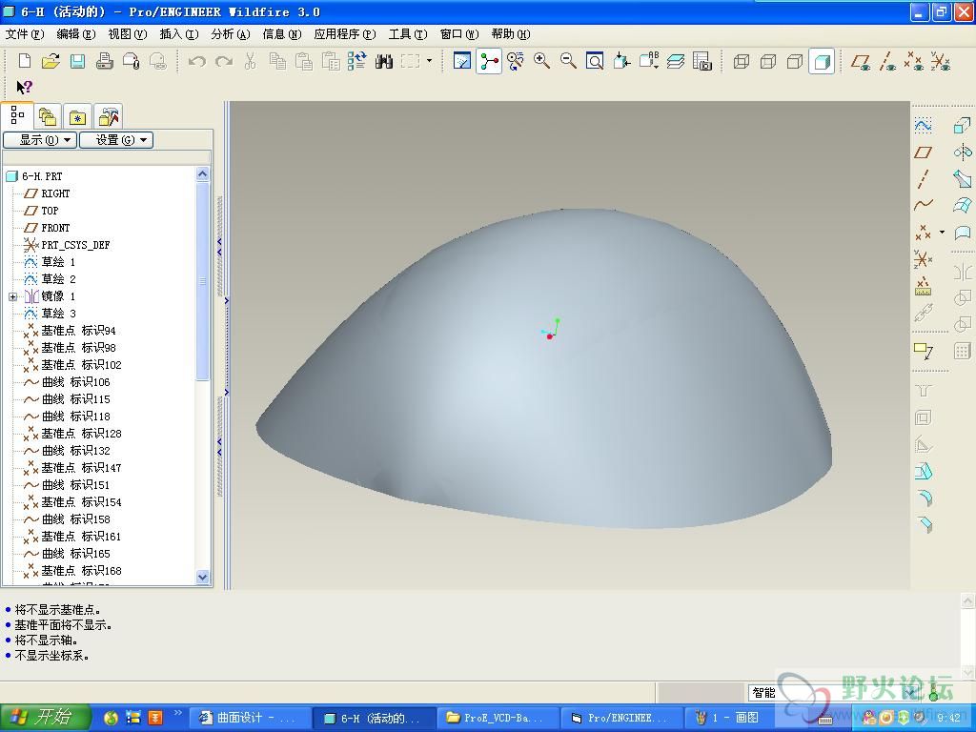
Task: Open the Layers icon in the toolbar
Action: click(x=676, y=61)
